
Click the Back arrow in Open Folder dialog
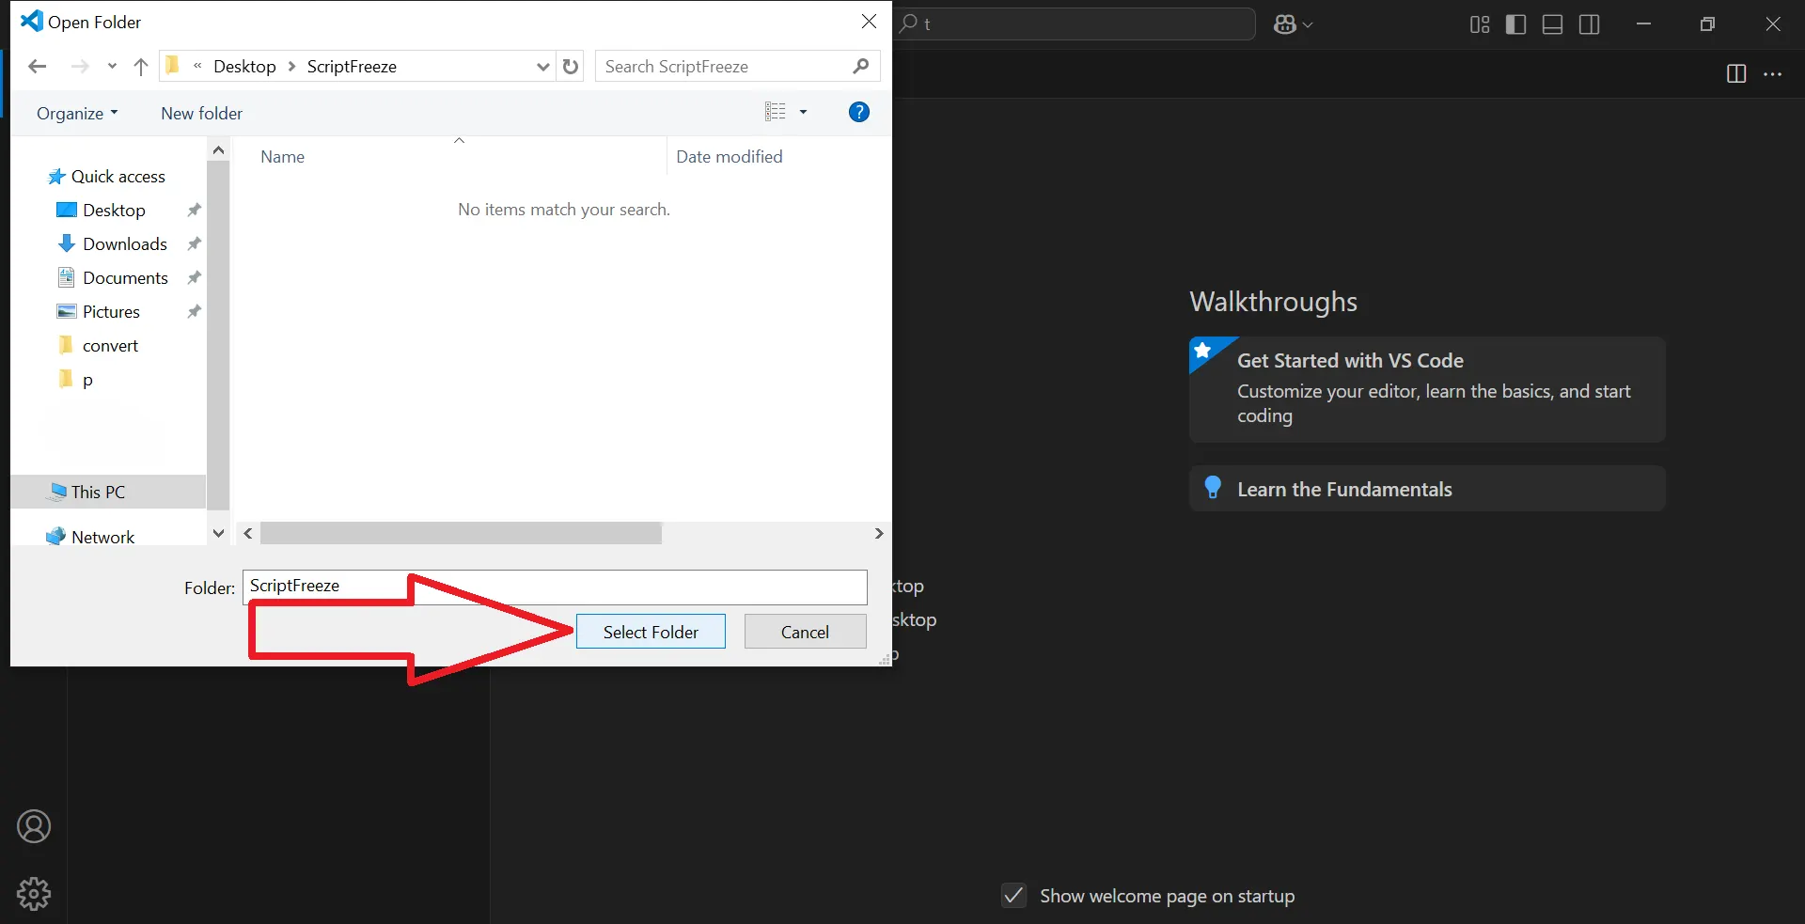(38, 67)
